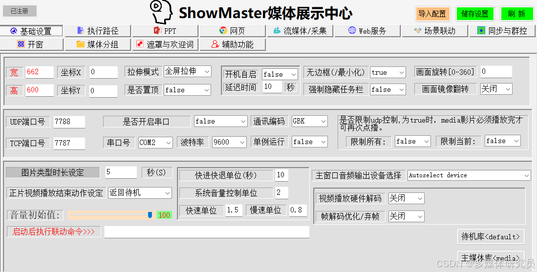This screenshot has height=272, width=537.
Task: Click the ShowMaster head logo
Action: click(x=161, y=12)
